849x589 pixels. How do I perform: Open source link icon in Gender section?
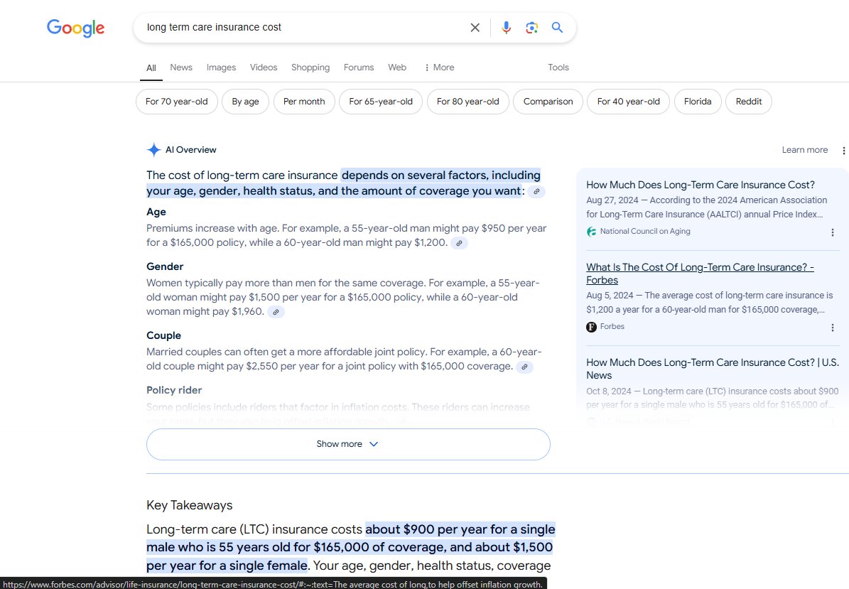276,312
